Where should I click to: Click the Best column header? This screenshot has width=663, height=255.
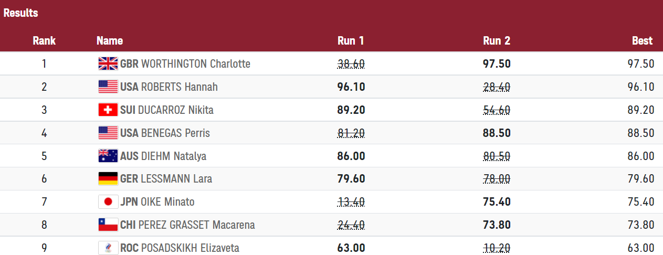(642, 41)
